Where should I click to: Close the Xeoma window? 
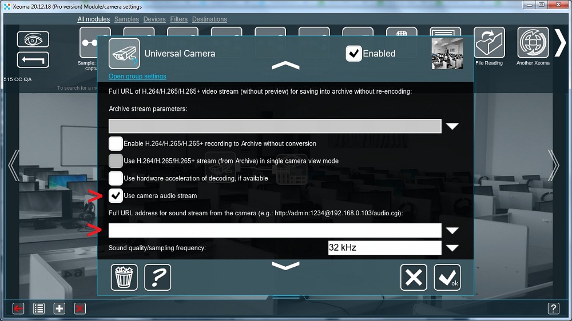coord(558,5)
